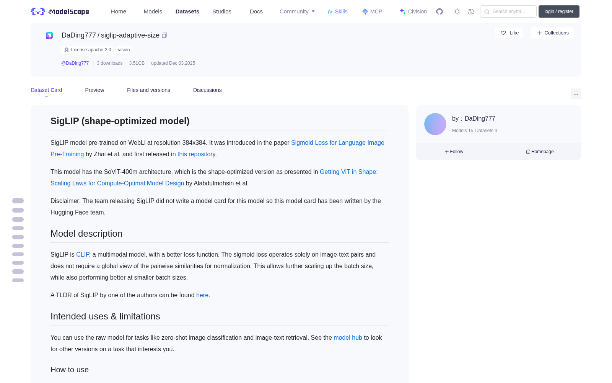Open the MCP navigation item

pyautogui.click(x=372, y=11)
